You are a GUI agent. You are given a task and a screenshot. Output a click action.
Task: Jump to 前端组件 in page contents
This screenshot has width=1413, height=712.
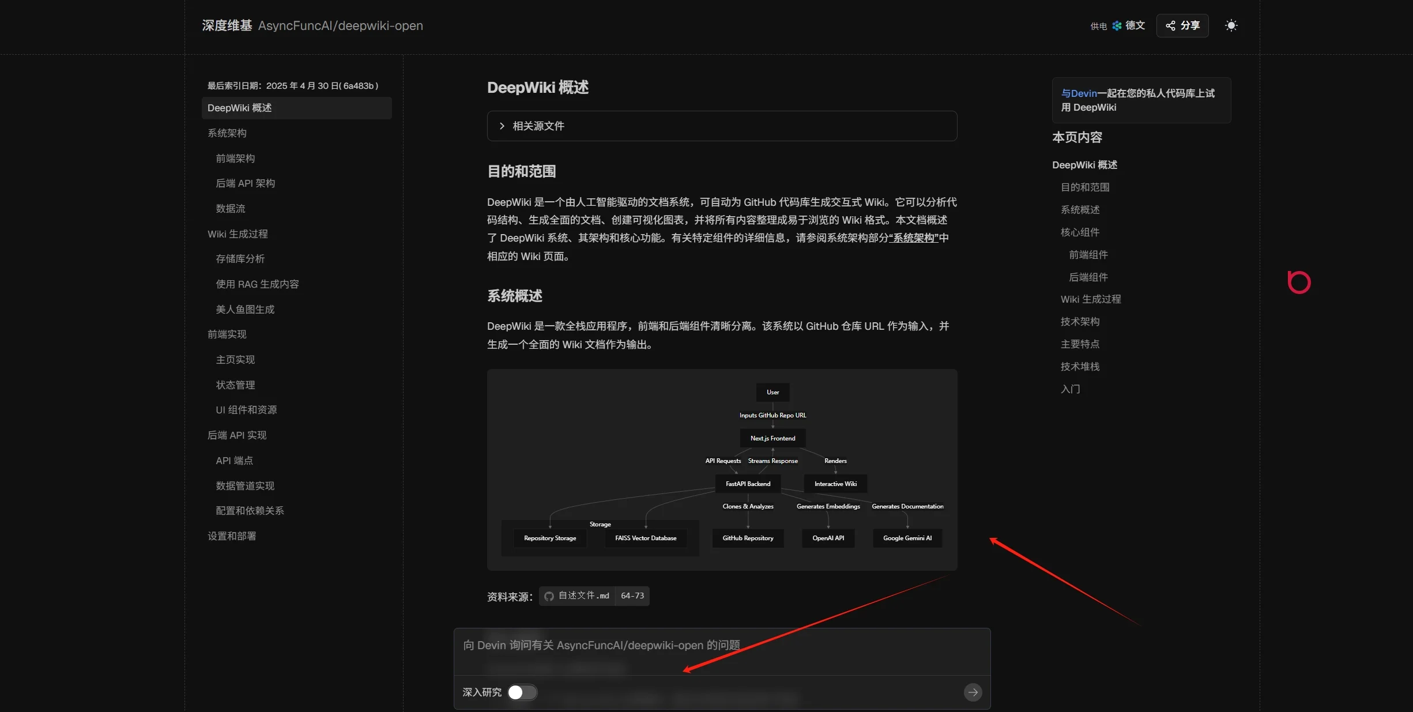[x=1088, y=255]
